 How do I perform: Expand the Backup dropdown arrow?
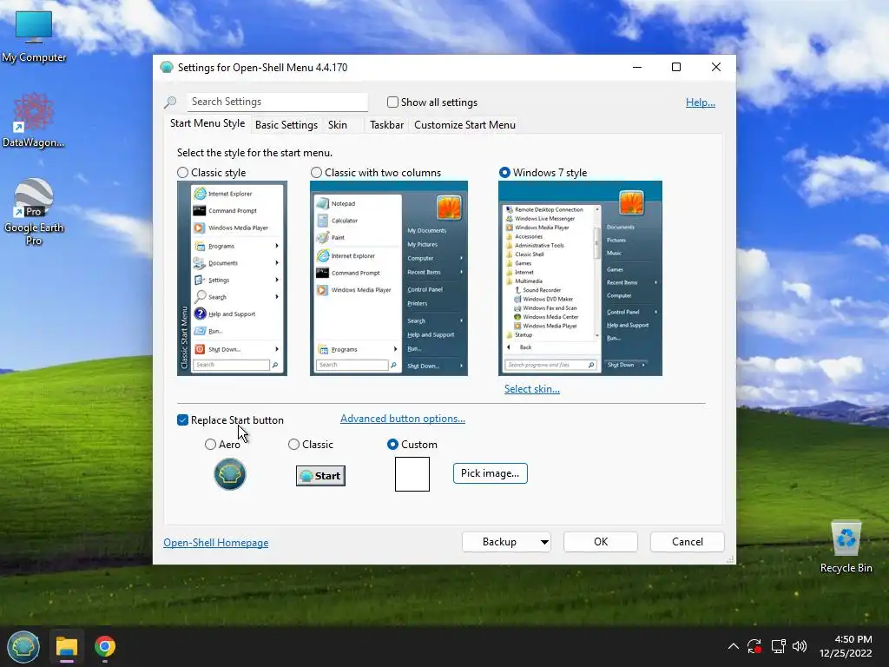(x=544, y=542)
